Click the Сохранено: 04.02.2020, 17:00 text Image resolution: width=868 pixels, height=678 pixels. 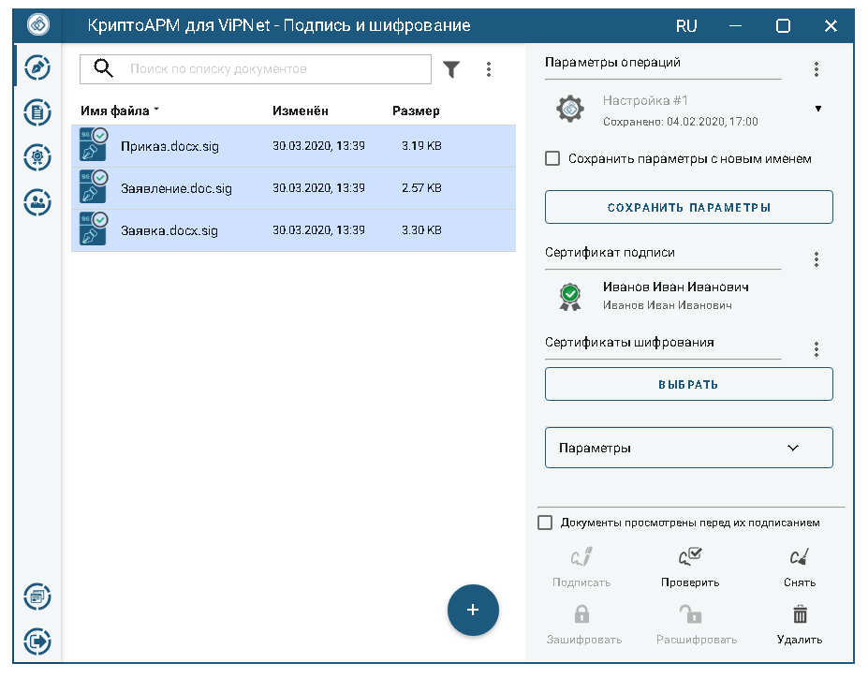pyautogui.click(x=681, y=121)
